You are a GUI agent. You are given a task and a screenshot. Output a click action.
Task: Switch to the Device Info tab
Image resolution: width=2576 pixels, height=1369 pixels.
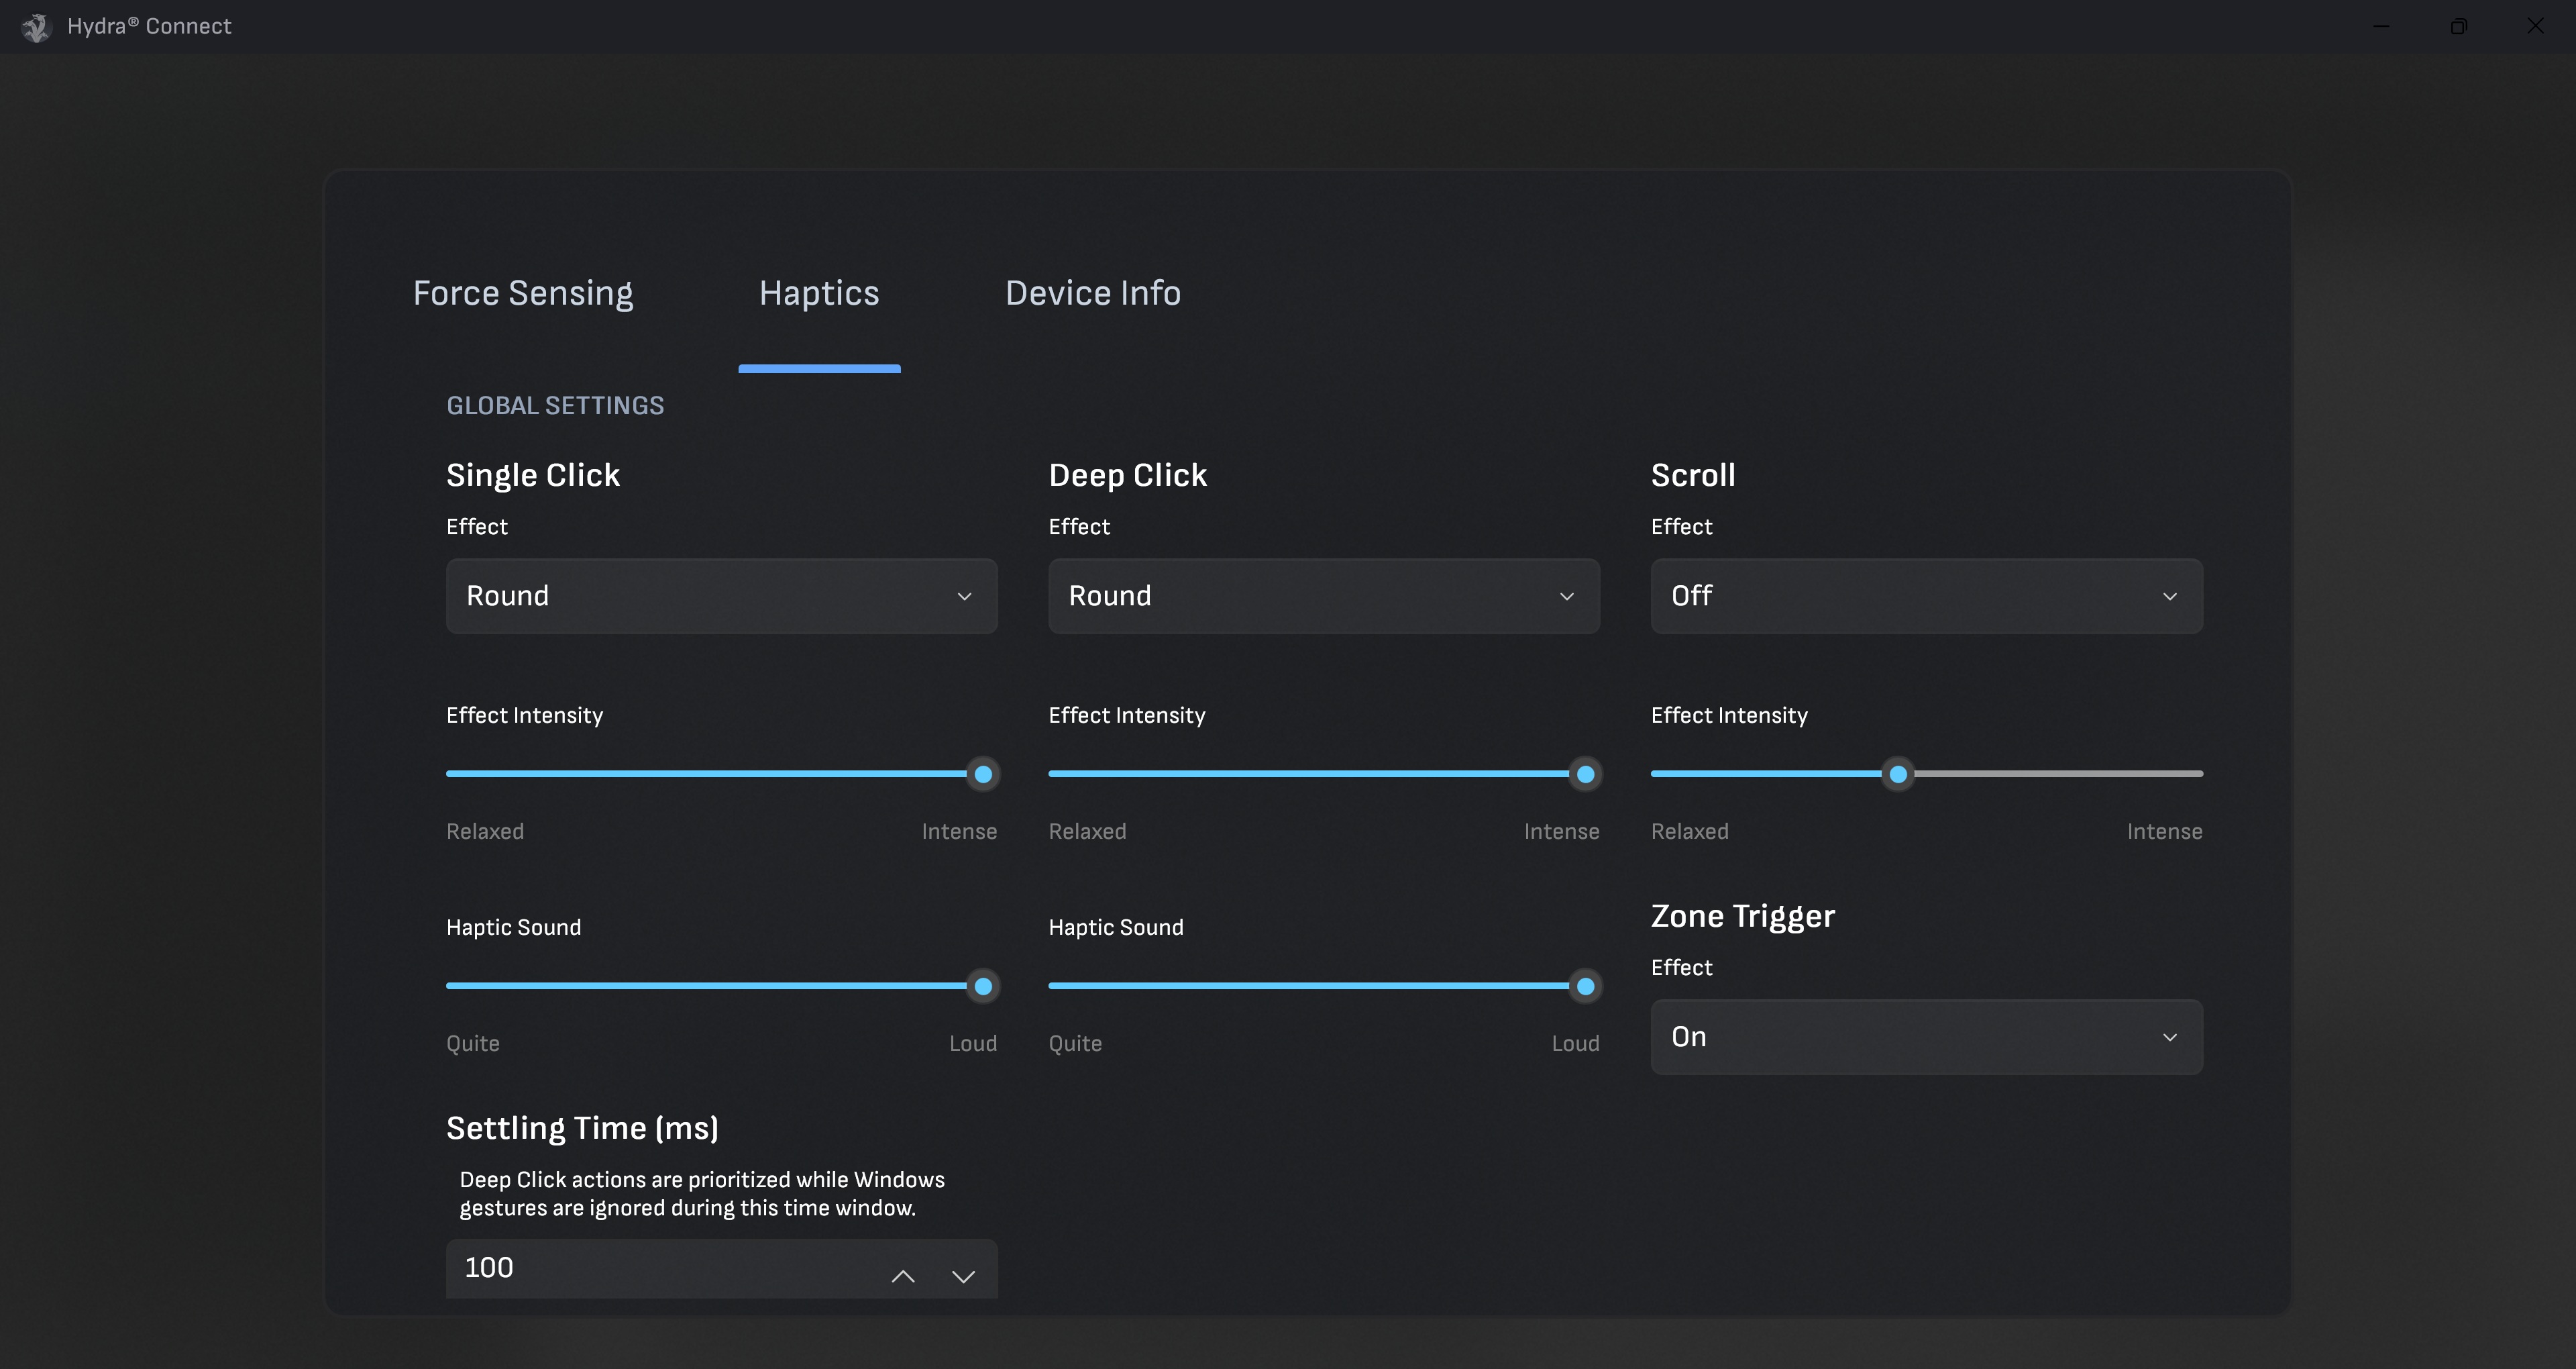click(1093, 293)
